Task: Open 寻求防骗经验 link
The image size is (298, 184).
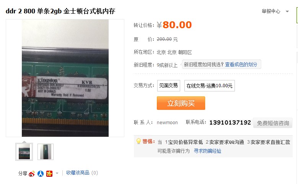Action: tap(207, 151)
